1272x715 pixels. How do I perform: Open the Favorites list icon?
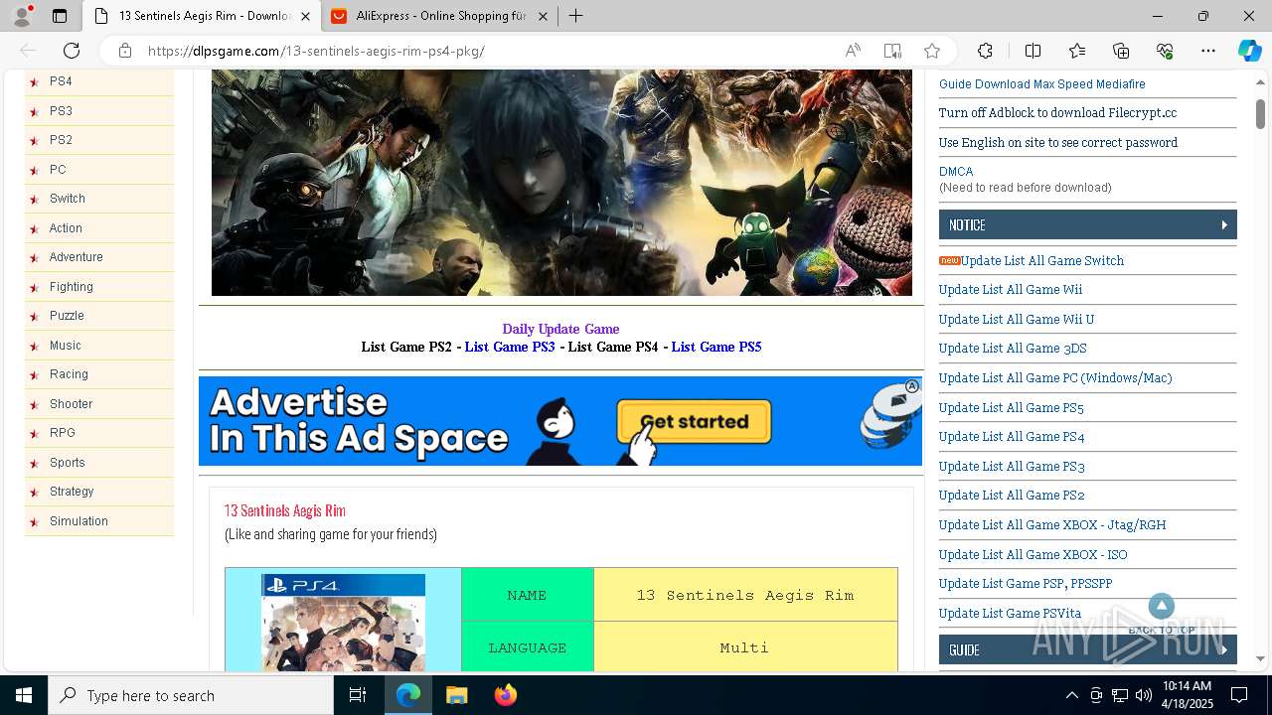(x=1077, y=51)
